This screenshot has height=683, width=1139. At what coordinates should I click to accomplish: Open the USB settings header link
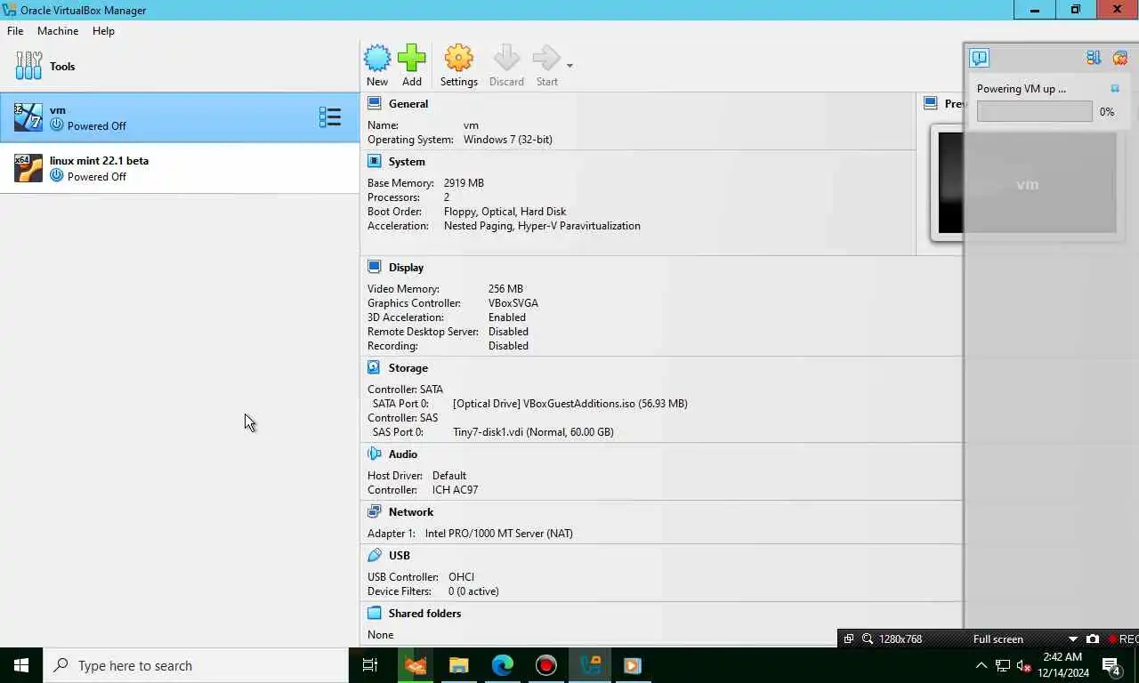click(400, 556)
